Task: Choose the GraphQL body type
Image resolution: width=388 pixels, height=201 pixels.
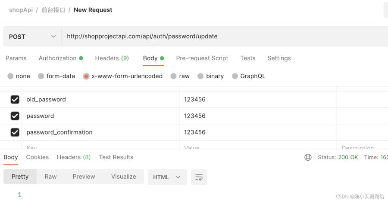Action: (235, 76)
